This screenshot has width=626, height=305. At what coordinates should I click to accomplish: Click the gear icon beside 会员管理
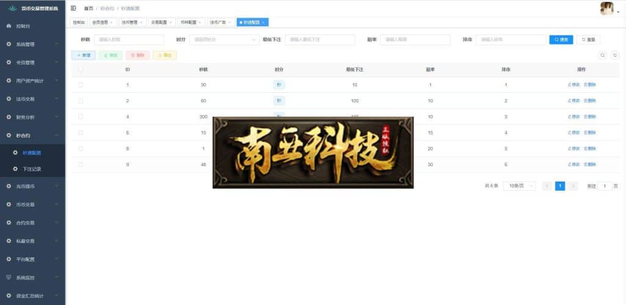tap(9, 63)
